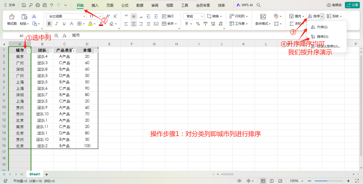Switch to the 数据 (Data) tab
The width and height of the screenshot is (363, 184).
(140, 5)
